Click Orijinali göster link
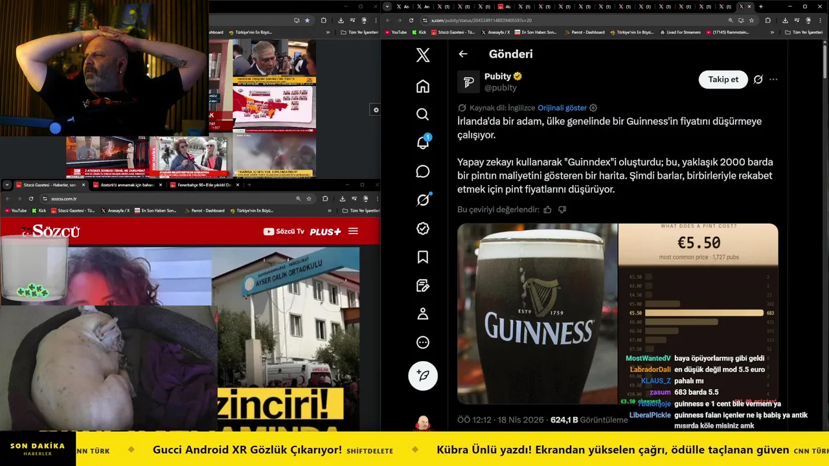Image resolution: width=829 pixels, height=466 pixels. click(x=562, y=108)
